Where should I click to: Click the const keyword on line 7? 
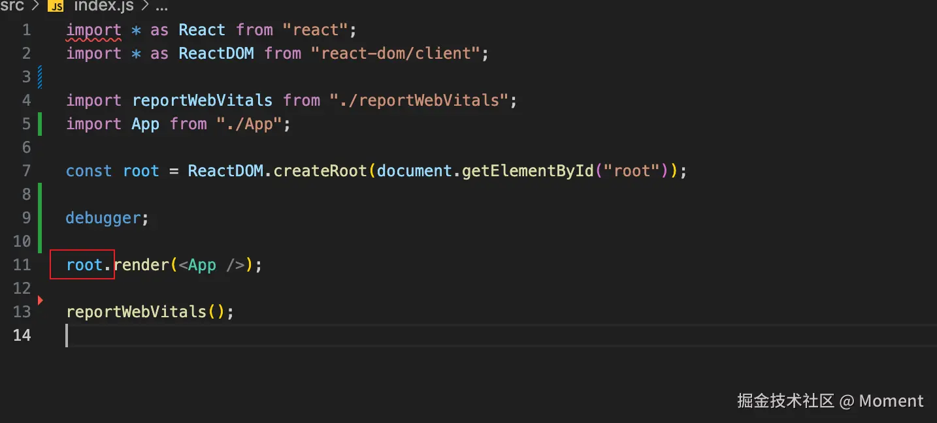pyautogui.click(x=89, y=171)
